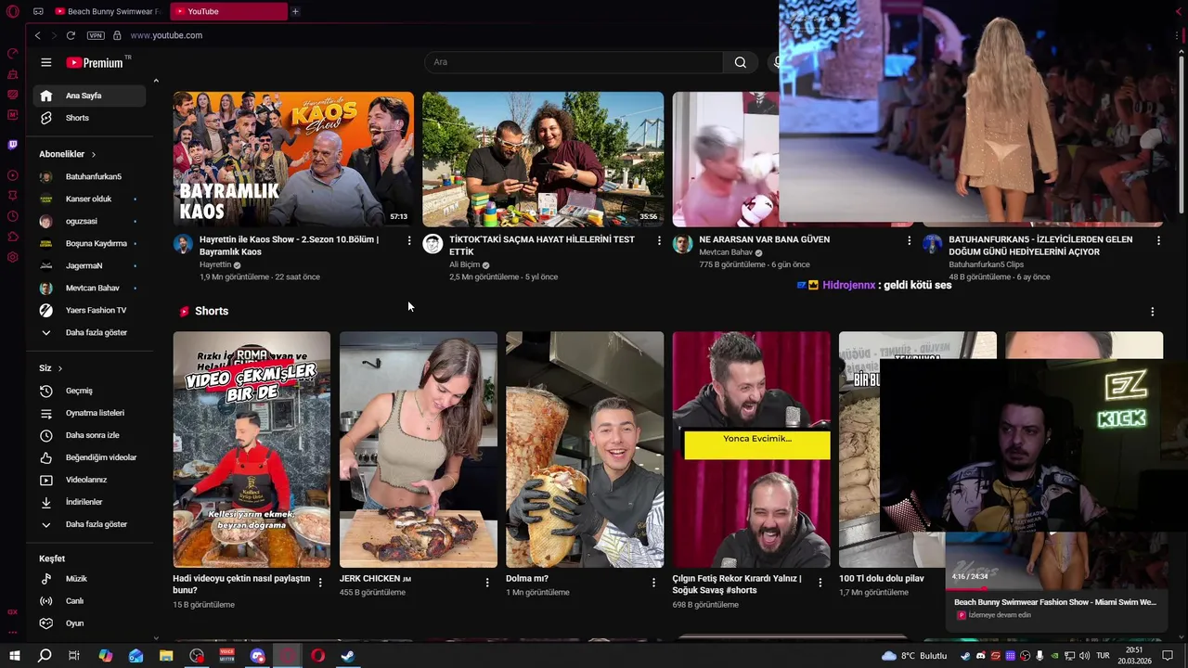
Task: Open Shorts in the sidebar
Action: (89, 118)
